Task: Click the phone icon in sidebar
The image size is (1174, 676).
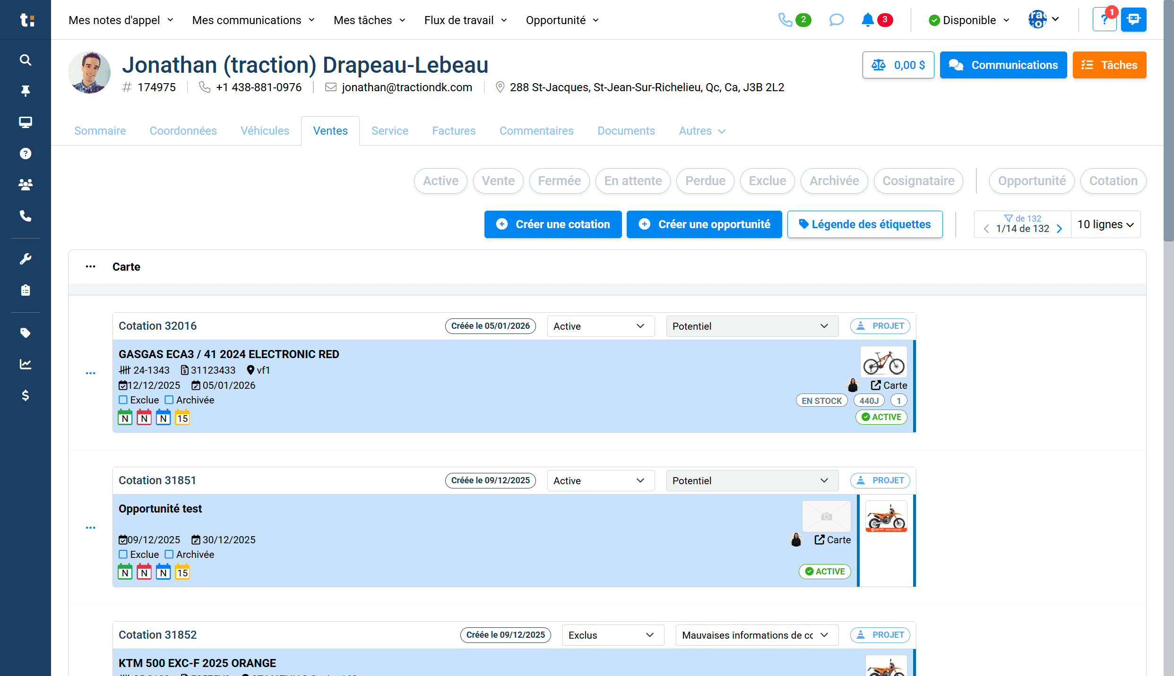Action: click(x=26, y=216)
